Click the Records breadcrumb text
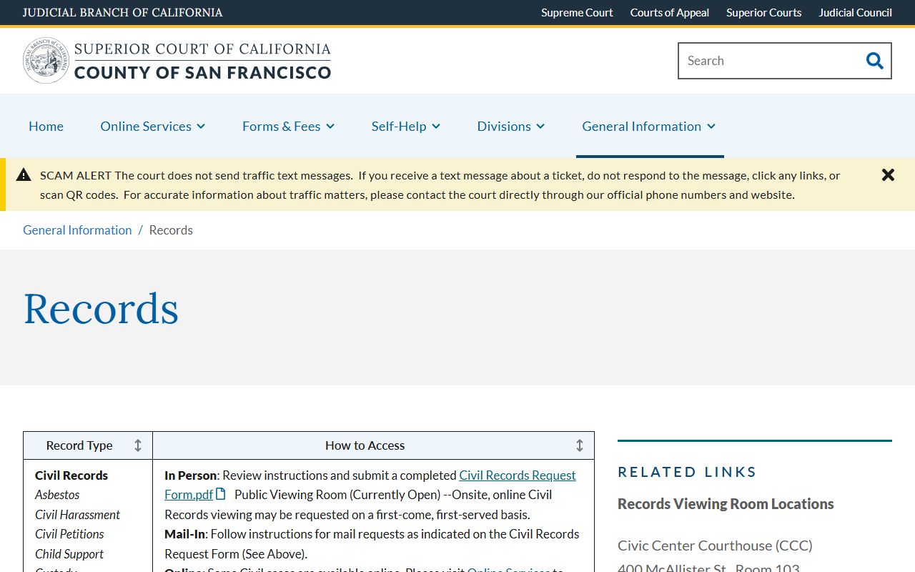Screen dimensions: 915x572 click(171, 230)
